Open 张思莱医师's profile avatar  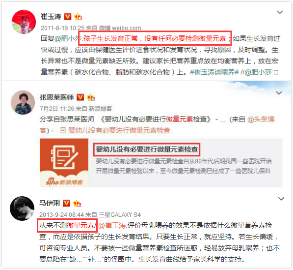click(23, 102)
